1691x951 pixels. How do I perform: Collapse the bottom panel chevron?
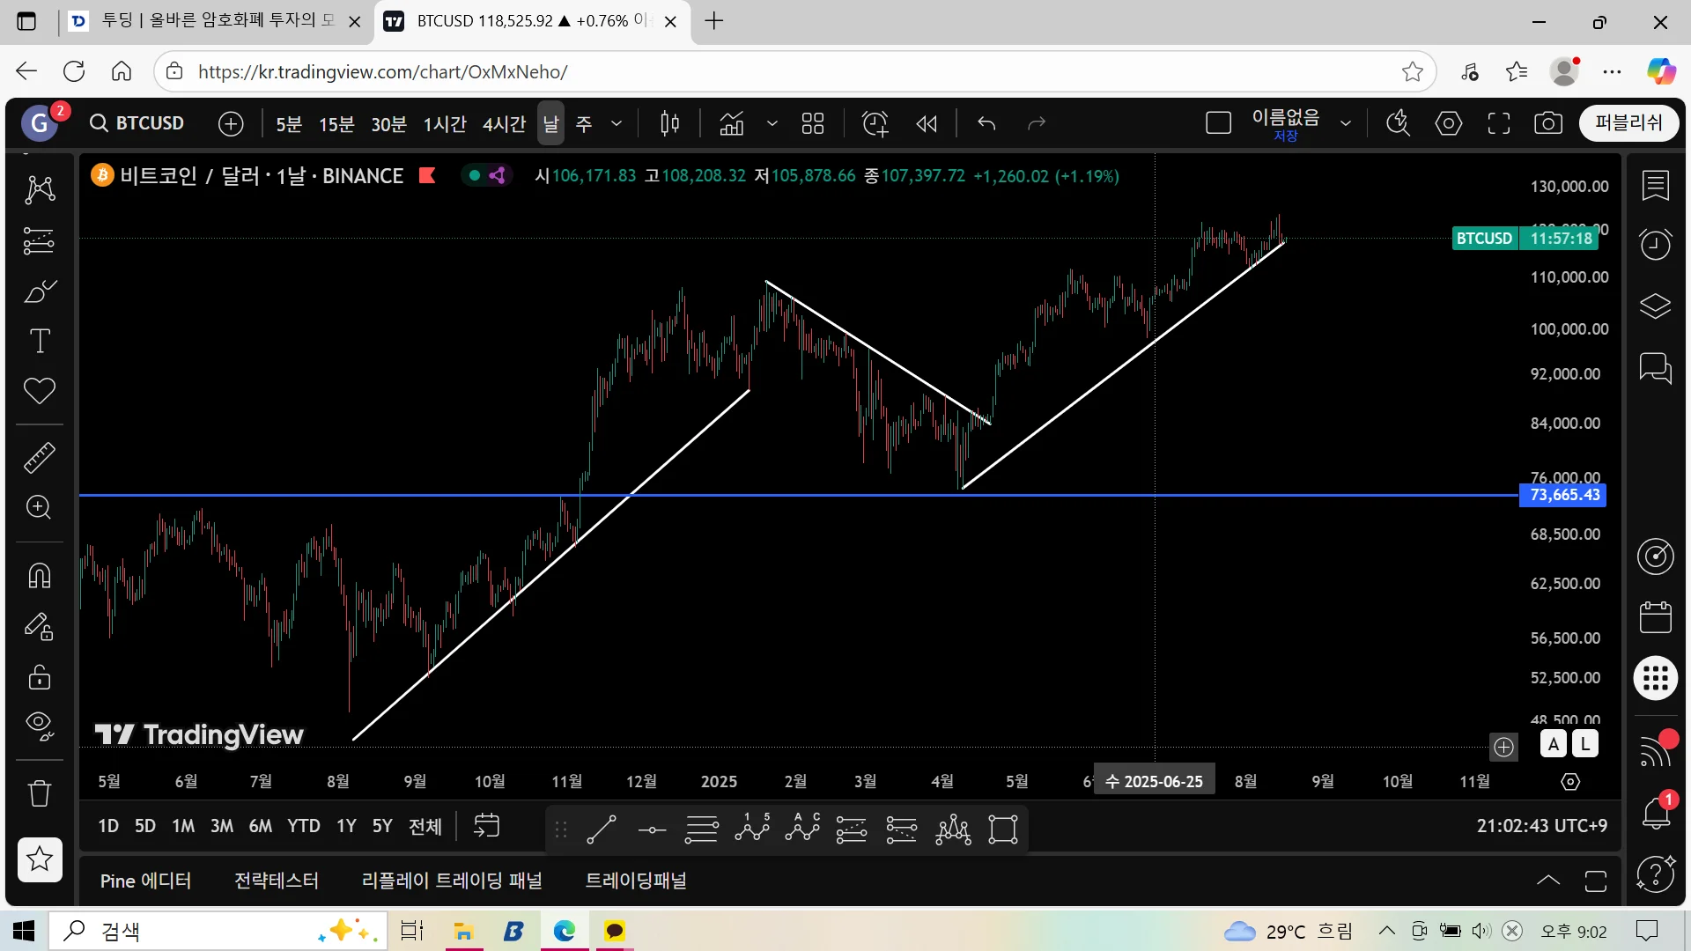[1547, 881]
